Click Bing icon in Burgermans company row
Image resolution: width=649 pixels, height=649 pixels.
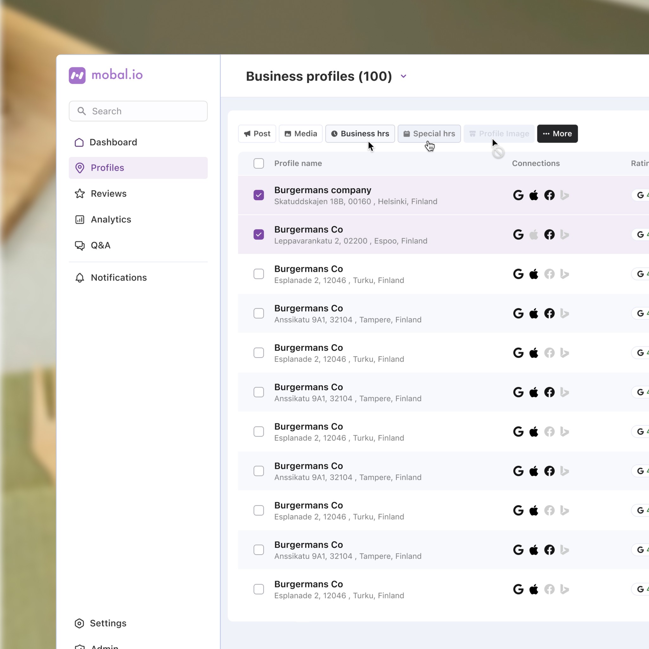click(x=565, y=195)
